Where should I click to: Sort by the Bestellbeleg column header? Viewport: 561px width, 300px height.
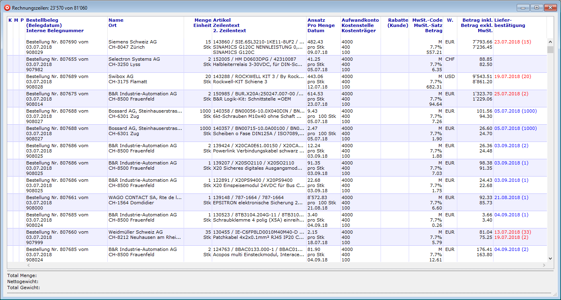tap(55, 25)
